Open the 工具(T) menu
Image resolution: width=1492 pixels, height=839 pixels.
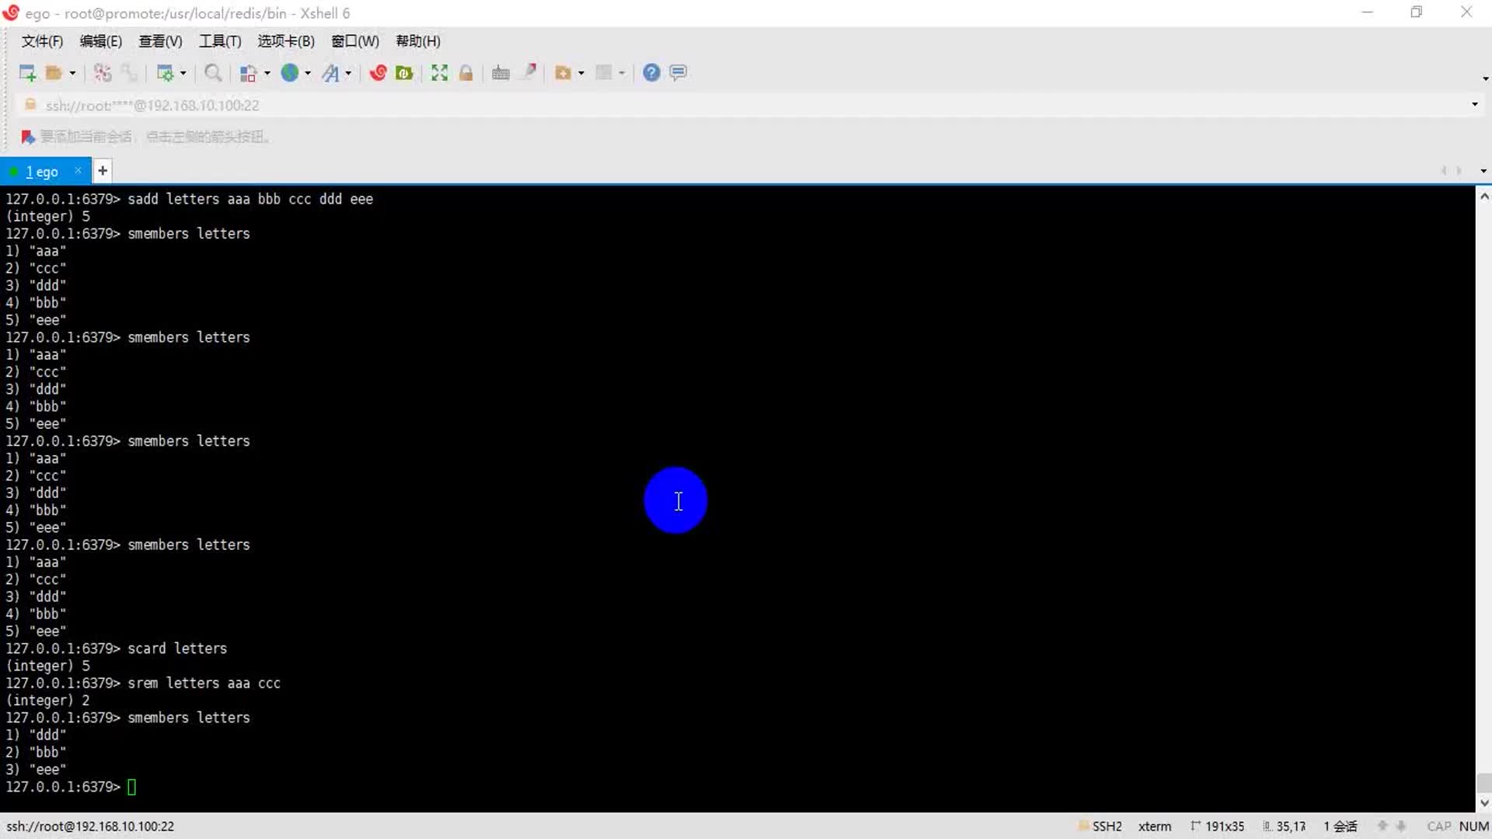pos(220,41)
